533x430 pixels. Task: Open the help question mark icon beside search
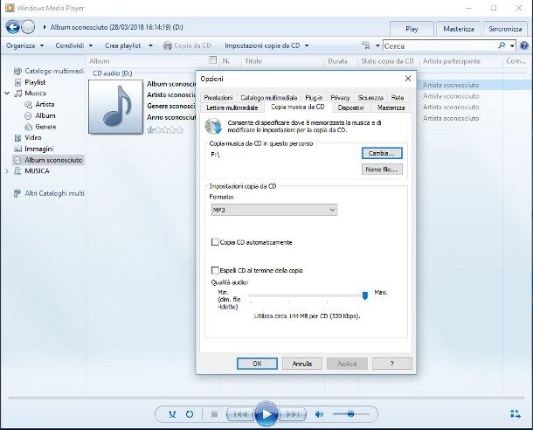(524, 45)
